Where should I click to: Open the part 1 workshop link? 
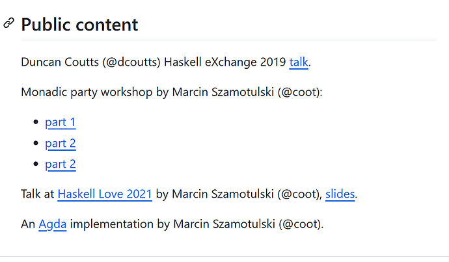pos(61,122)
